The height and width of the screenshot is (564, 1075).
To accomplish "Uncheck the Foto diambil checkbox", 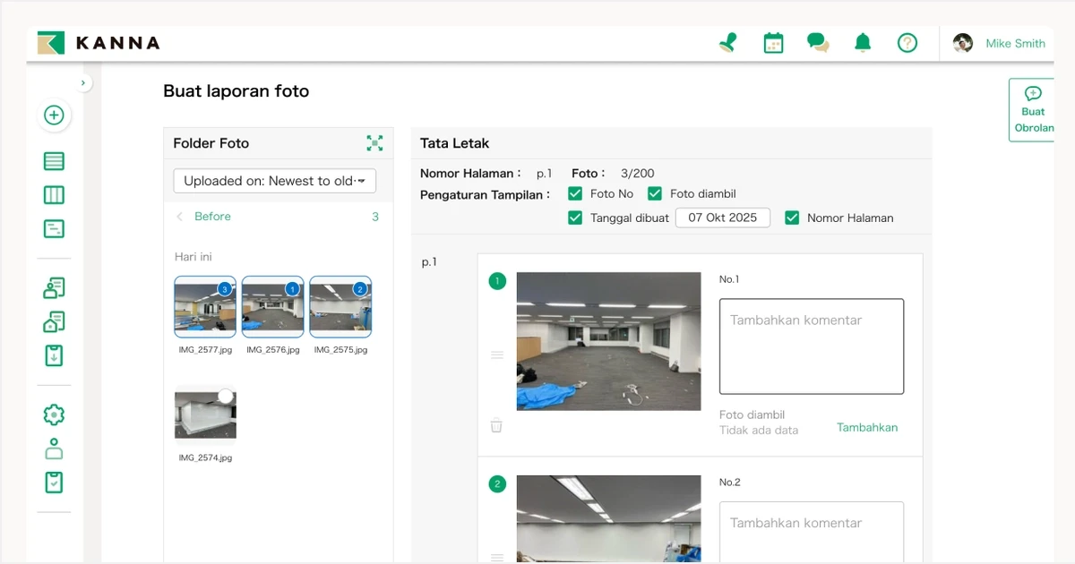I will (655, 193).
